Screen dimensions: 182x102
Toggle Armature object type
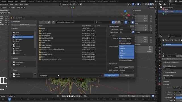pos(127,53)
